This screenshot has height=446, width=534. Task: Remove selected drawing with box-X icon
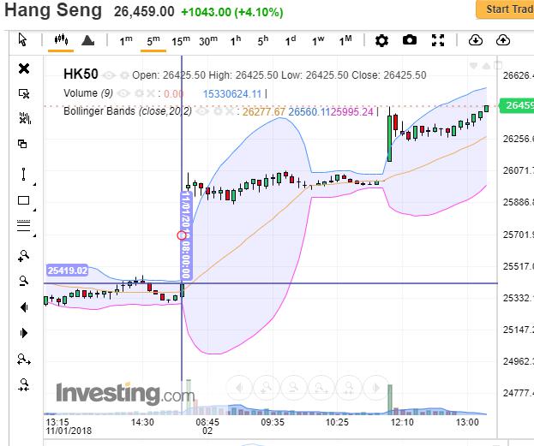[24, 93]
